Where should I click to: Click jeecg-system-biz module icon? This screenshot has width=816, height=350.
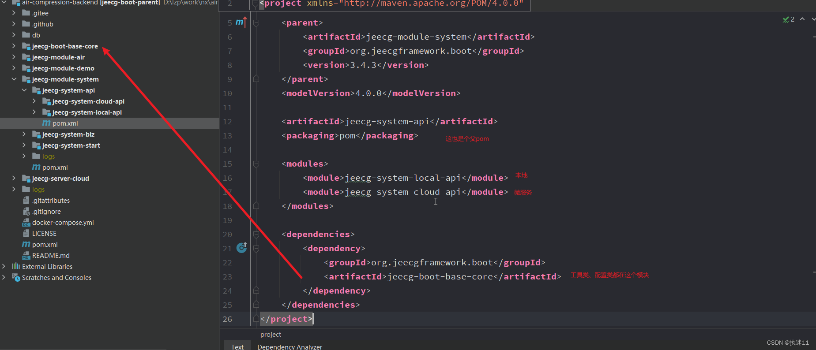(36, 134)
